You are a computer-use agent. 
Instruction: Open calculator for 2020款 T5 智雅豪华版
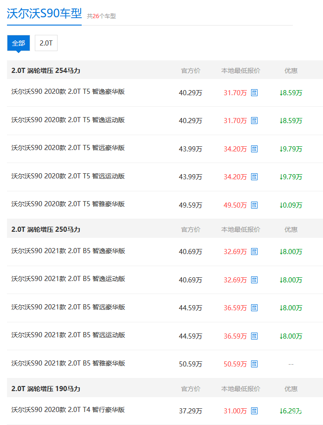(x=254, y=205)
